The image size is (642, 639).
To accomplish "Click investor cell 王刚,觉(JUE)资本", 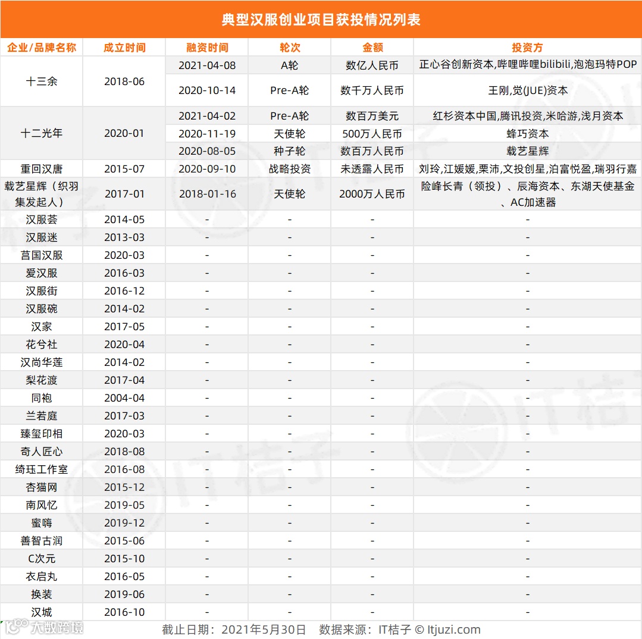I will [528, 90].
